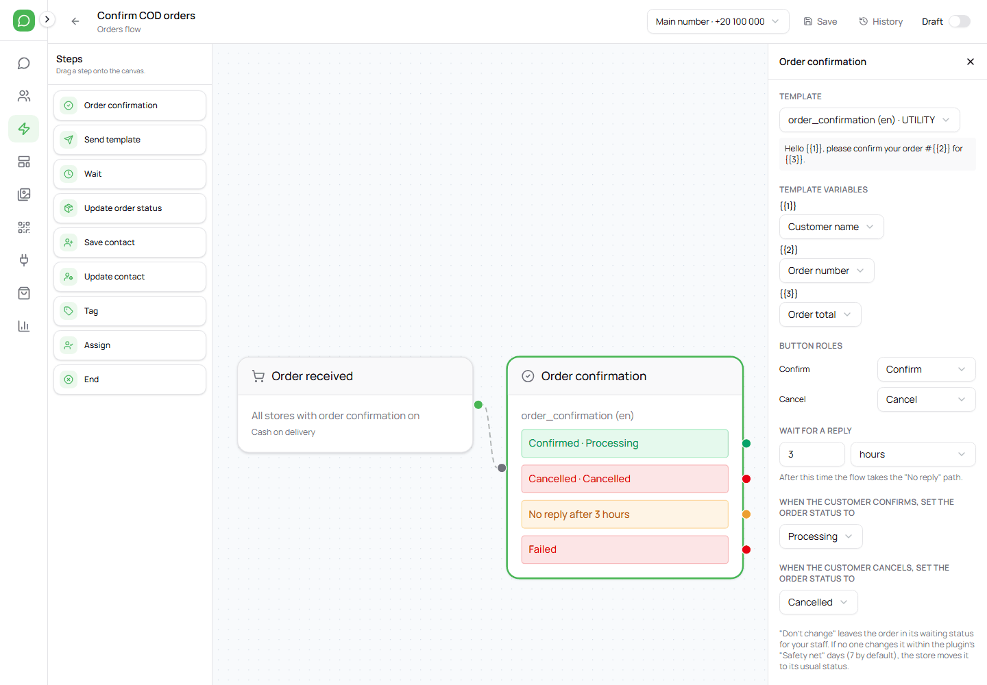Click the Wait step clock icon
This screenshot has height=685, width=987.
[69, 174]
